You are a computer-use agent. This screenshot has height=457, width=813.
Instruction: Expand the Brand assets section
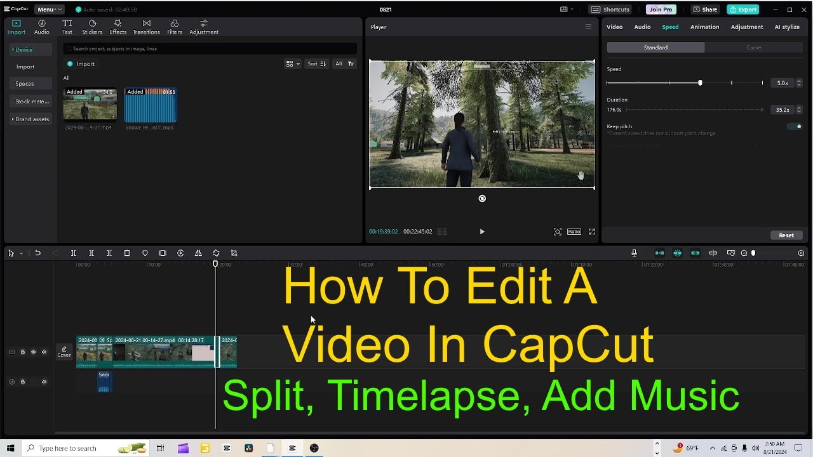pyautogui.click(x=30, y=119)
